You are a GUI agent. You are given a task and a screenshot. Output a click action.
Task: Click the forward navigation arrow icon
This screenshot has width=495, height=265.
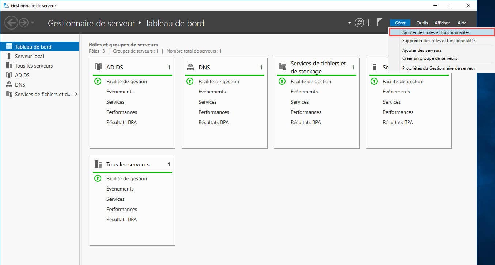click(24, 23)
